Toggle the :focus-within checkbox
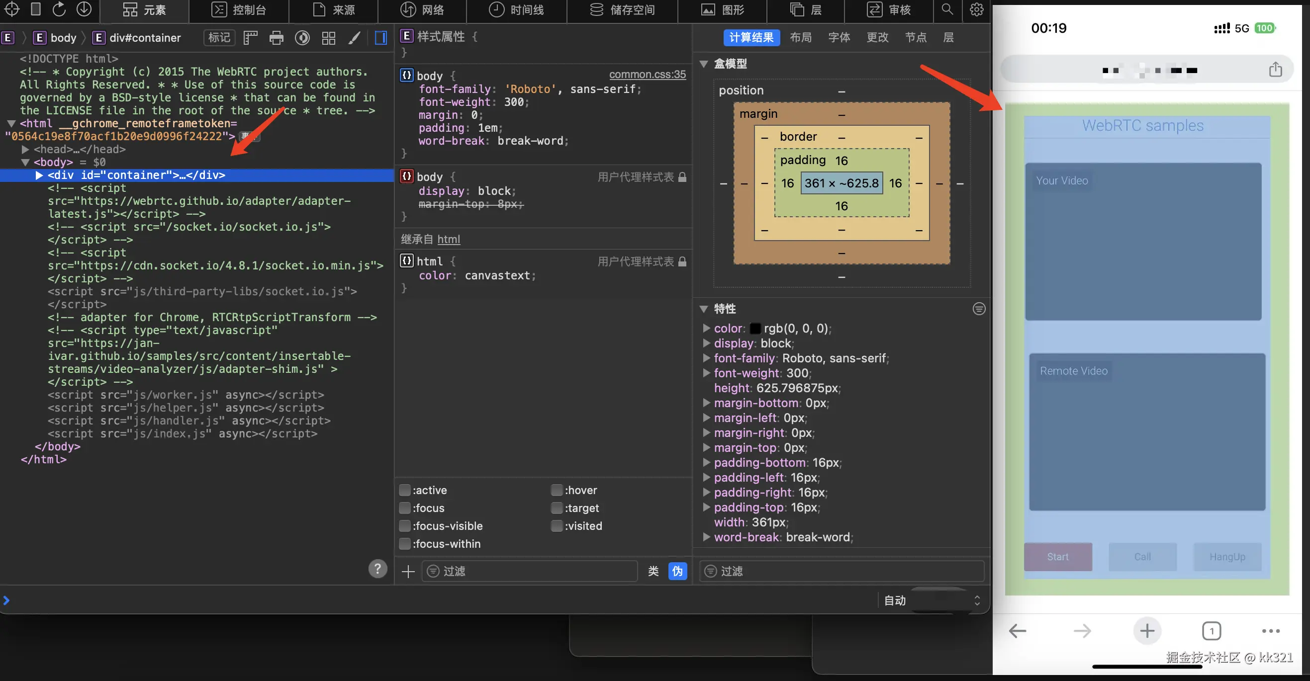This screenshot has width=1310, height=681. coord(405,544)
